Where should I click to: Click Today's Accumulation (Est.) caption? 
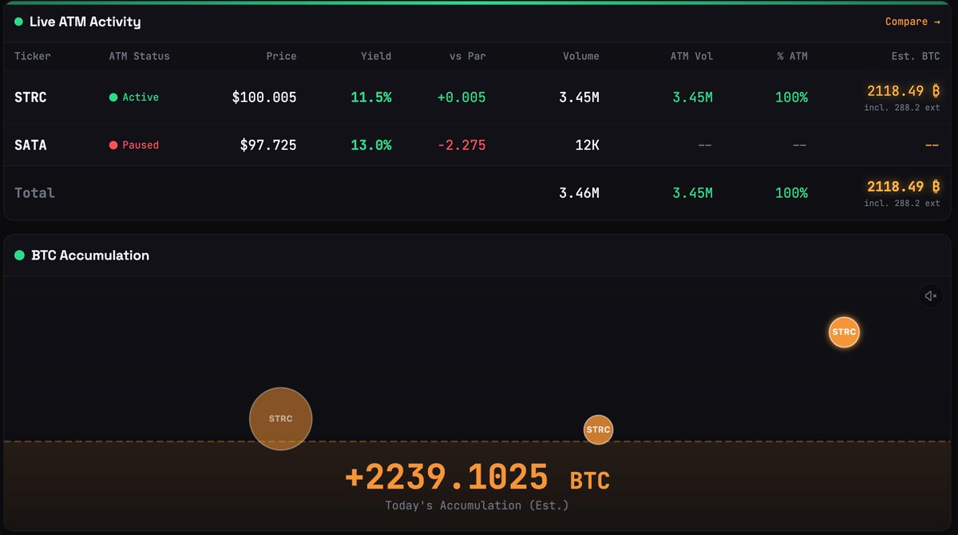(x=477, y=505)
